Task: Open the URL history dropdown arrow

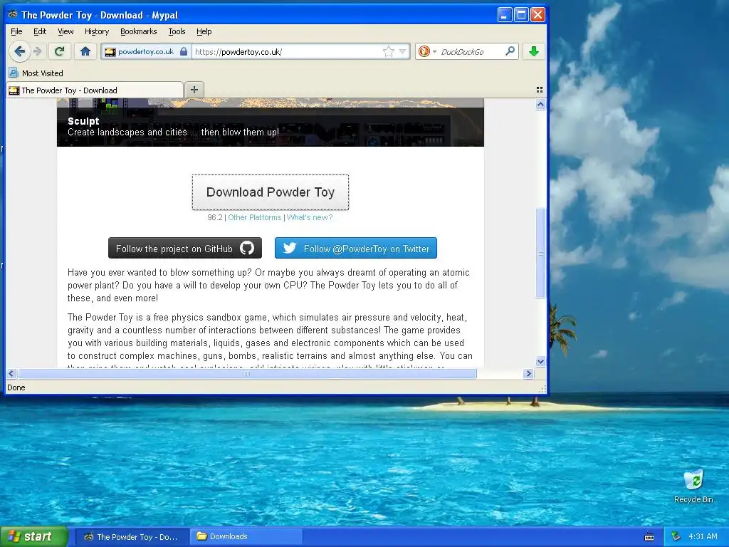Action: pyautogui.click(x=403, y=51)
